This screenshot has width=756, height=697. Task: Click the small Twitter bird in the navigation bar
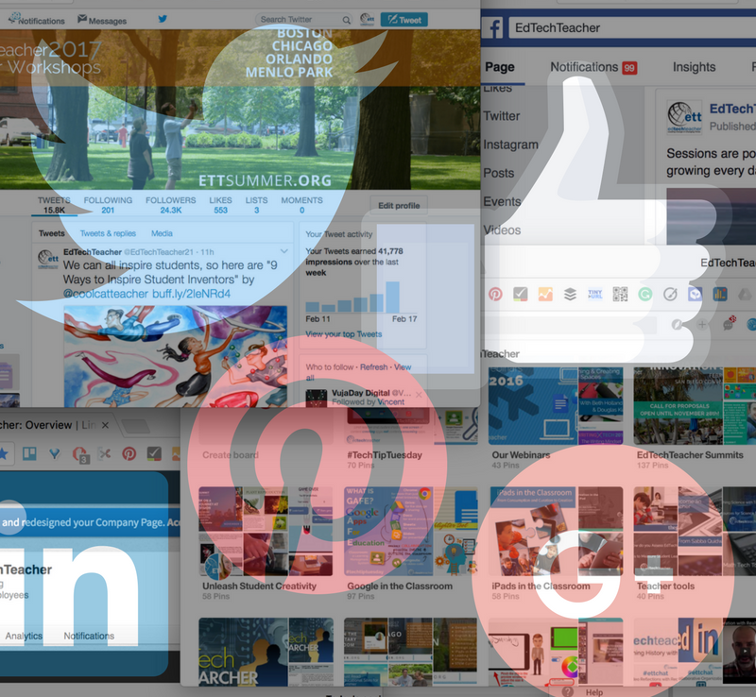pyautogui.click(x=163, y=19)
